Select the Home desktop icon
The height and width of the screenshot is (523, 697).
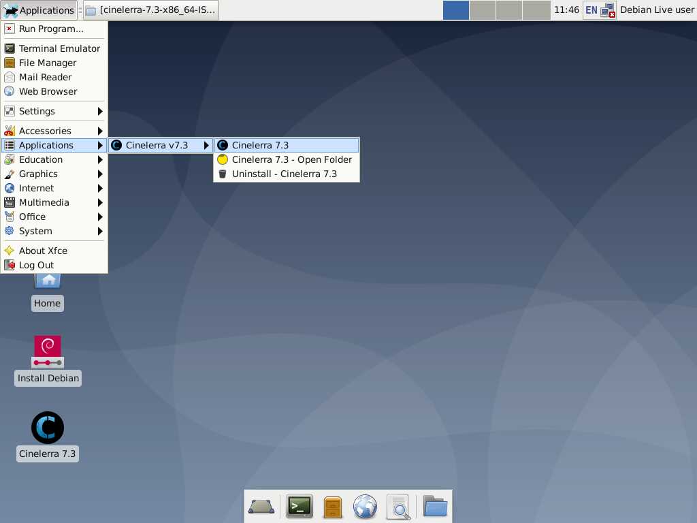tap(48, 293)
